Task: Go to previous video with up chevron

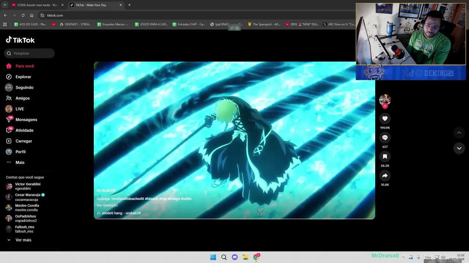Action: click(459, 133)
